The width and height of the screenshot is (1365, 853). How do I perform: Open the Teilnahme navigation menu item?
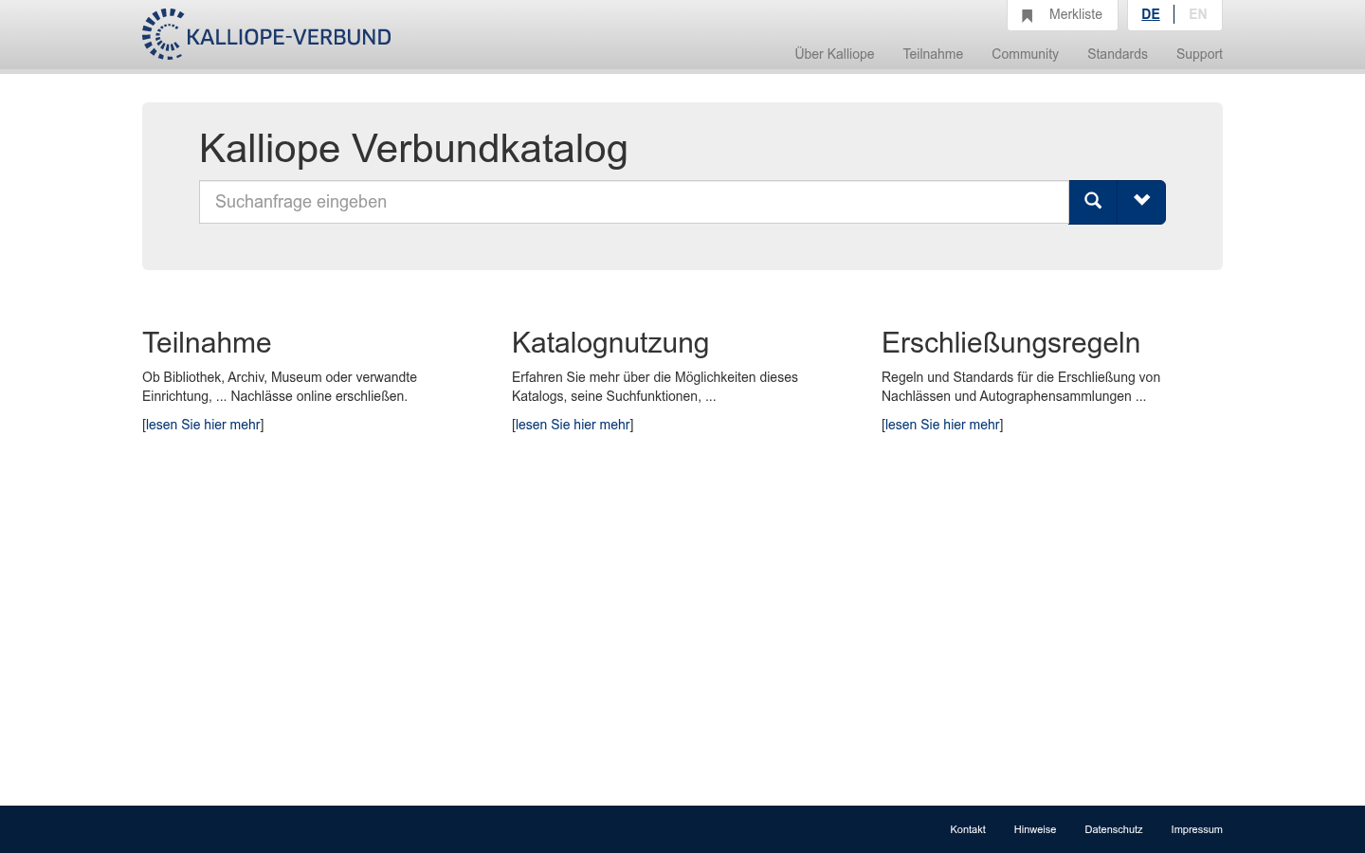point(933,54)
